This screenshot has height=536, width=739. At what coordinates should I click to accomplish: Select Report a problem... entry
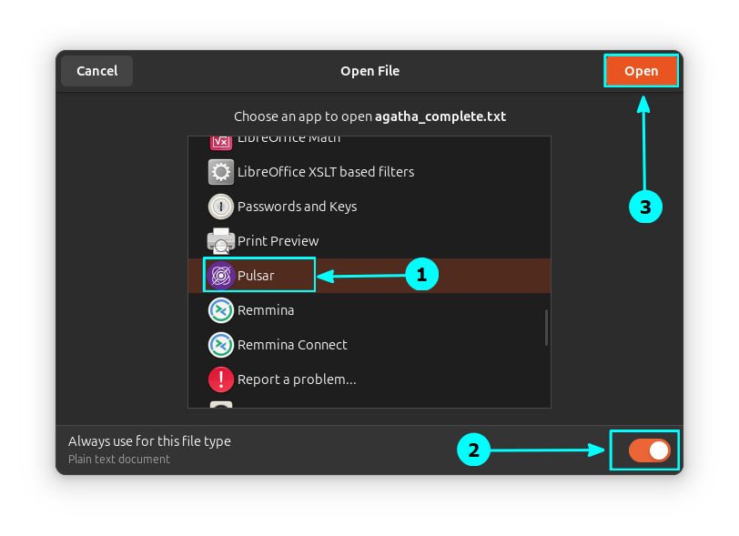click(x=297, y=379)
